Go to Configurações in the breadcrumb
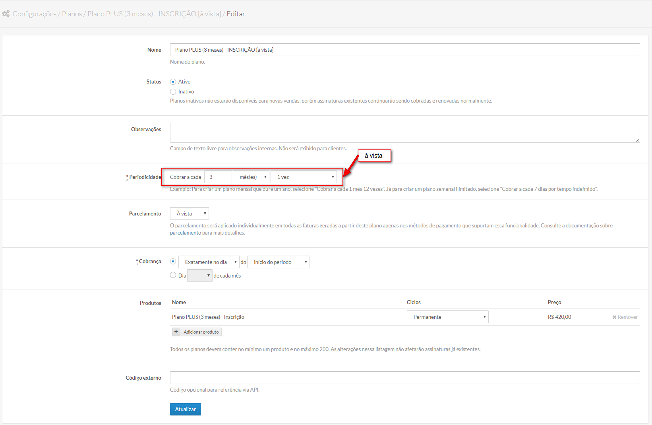This screenshot has height=425, width=652. pos(34,14)
